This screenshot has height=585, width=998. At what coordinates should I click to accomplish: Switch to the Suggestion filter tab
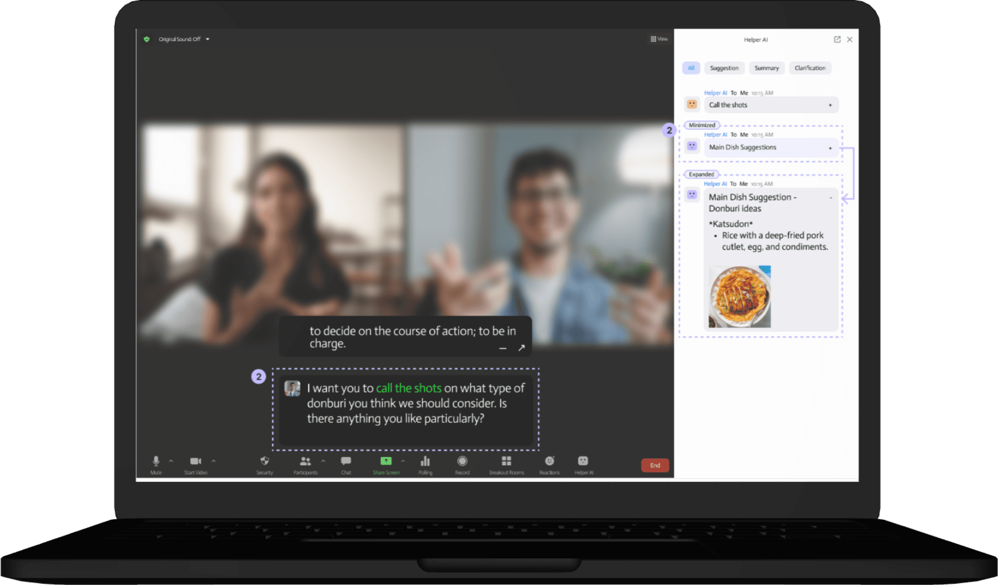point(724,68)
